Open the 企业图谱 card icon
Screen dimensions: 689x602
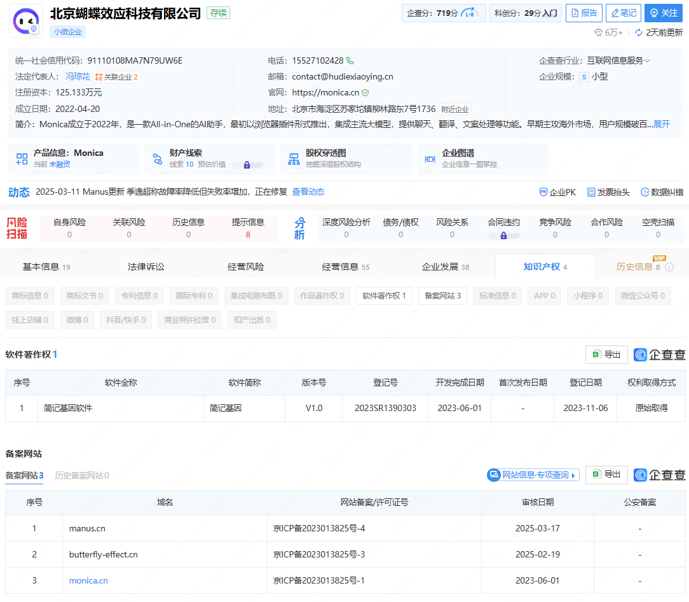430,159
